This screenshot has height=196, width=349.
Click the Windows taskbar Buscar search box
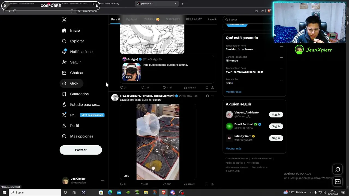click(35, 192)
